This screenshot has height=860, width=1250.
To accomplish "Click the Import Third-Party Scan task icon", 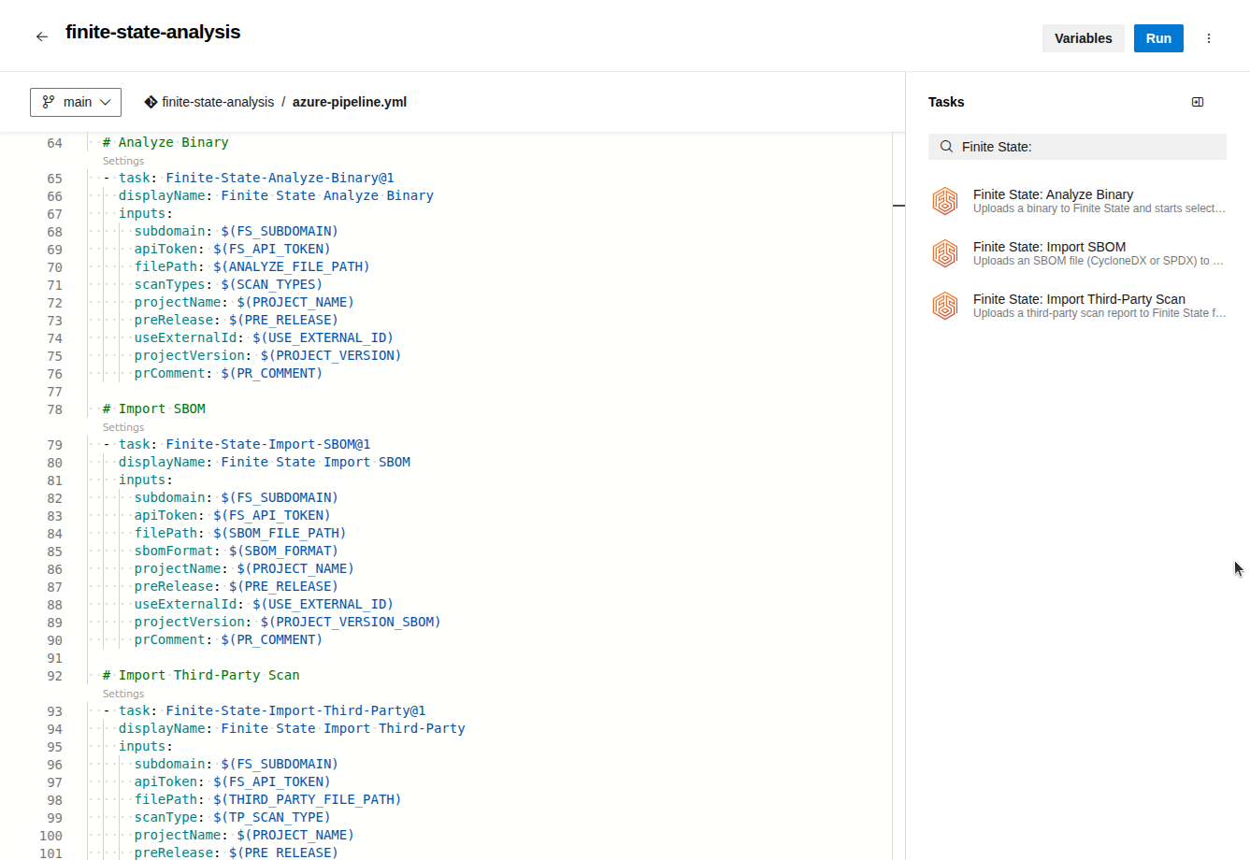I will coord(945,306).
